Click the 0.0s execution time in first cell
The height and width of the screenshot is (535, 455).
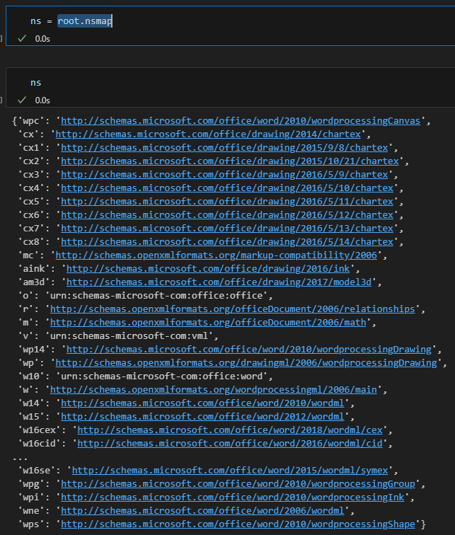(x=42, y=39)
